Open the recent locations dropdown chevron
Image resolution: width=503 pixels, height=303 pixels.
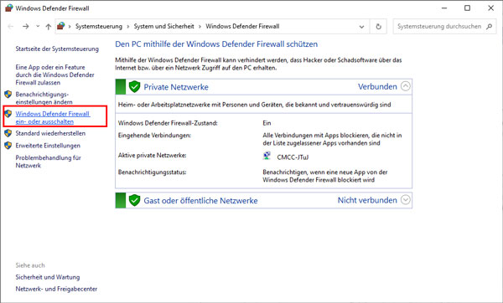(x=38, y=26)
